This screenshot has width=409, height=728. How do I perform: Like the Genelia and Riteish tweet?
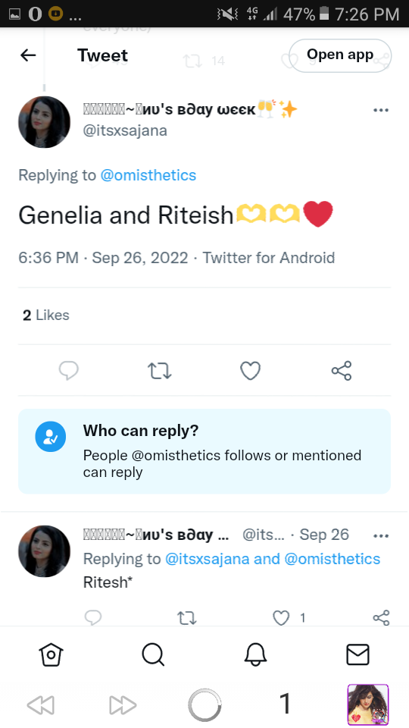click(x=251, y=371)
